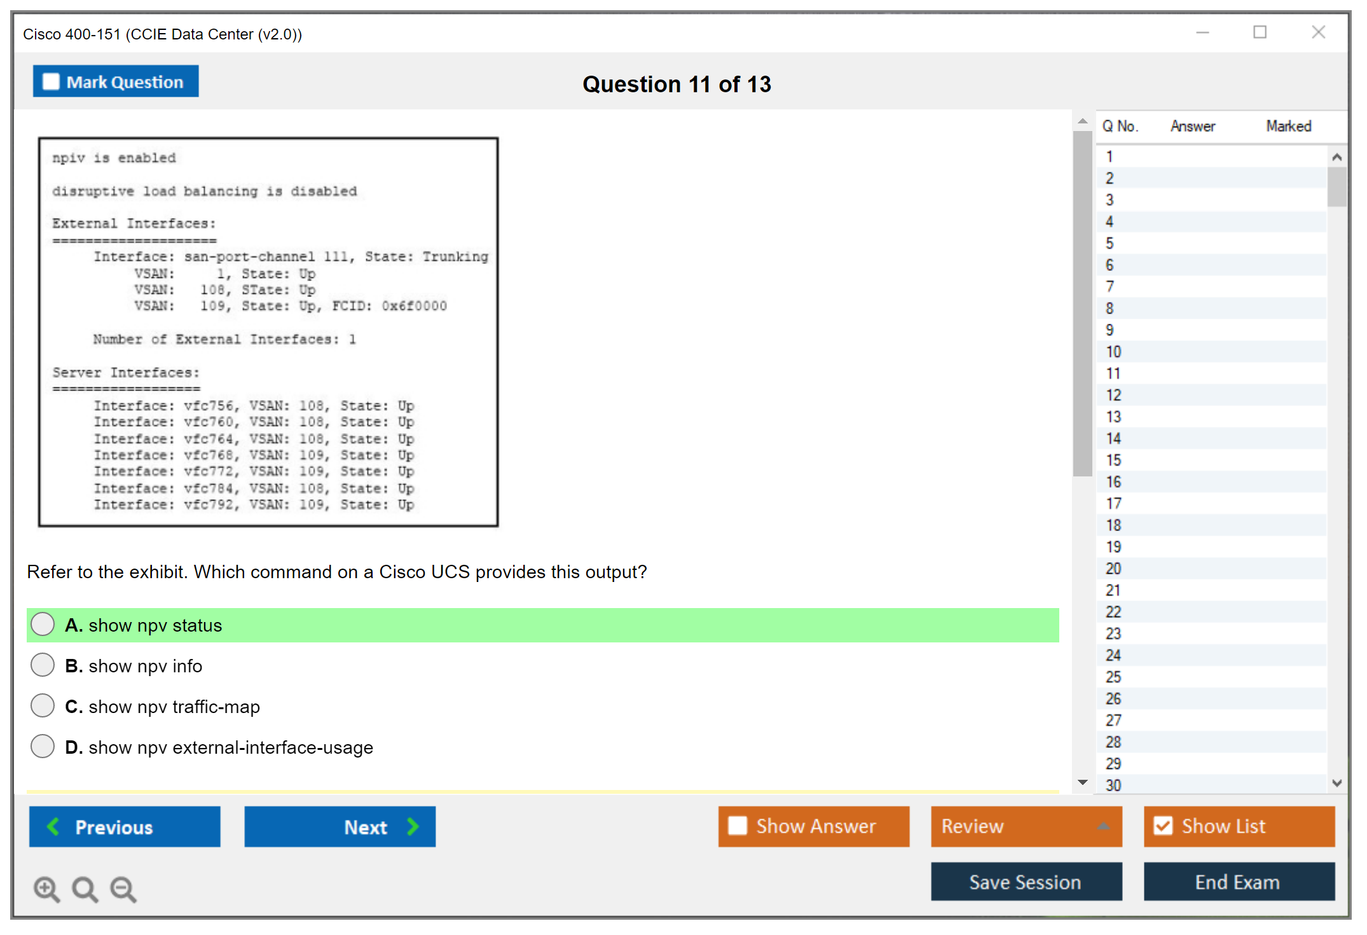
Task: Click the zoom in magnifier icon
Action: point(46,889)
